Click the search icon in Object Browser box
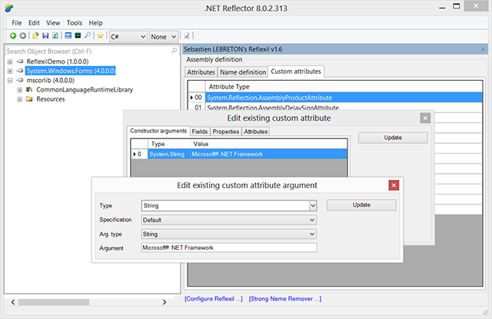Image resolution: width=492 pixels, height=319 pixels. (x=175, y=51)
